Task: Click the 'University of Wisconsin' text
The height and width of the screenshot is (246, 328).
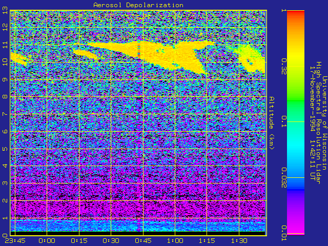Action: (x=324, y=123)
